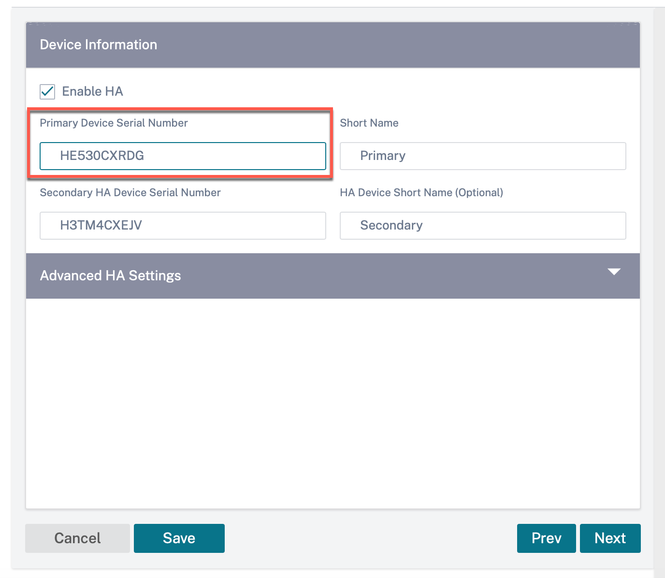Viewport: 665px width, 578px height.
Task: Save the device information
Action: 179,538
